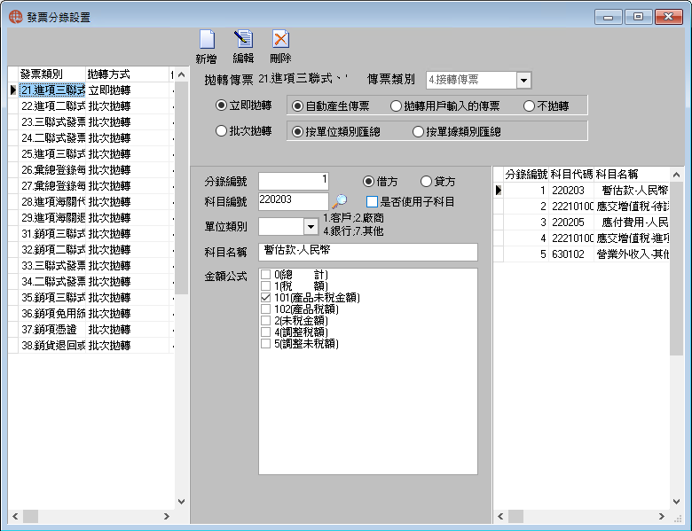The width and height of the screenshot is (692, 531).
Task: Check the 102(產品稅額) formula checkbox
Action: click(265, 308)
